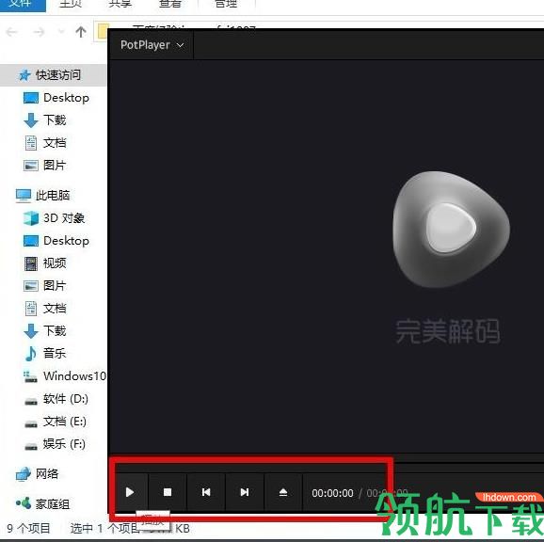Open 视频 folder under 此电脑
Image resolution: width=544 pixels, height=542 pixels.
click(x=45, y=263)
